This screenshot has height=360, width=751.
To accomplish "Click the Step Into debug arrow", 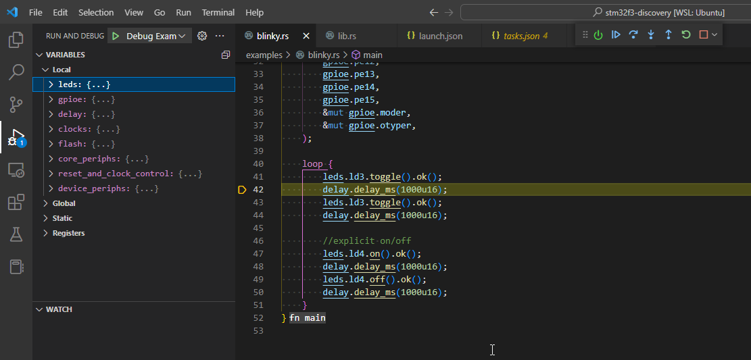I will click(x=651, y=34).
